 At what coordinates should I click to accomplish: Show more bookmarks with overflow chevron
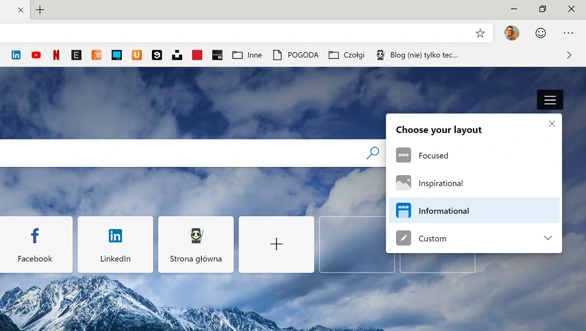[x=568, y=55]
